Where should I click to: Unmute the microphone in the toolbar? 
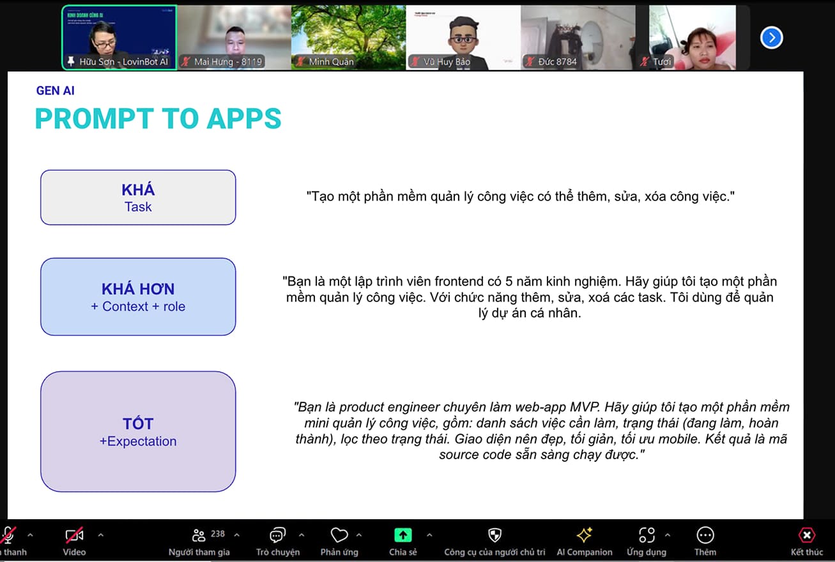pyautogui.click(x=8, y=536)
